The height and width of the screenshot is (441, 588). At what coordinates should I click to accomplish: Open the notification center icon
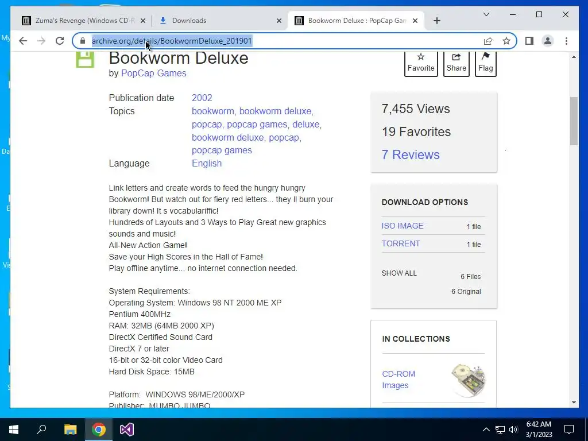(x=569, y=430)
